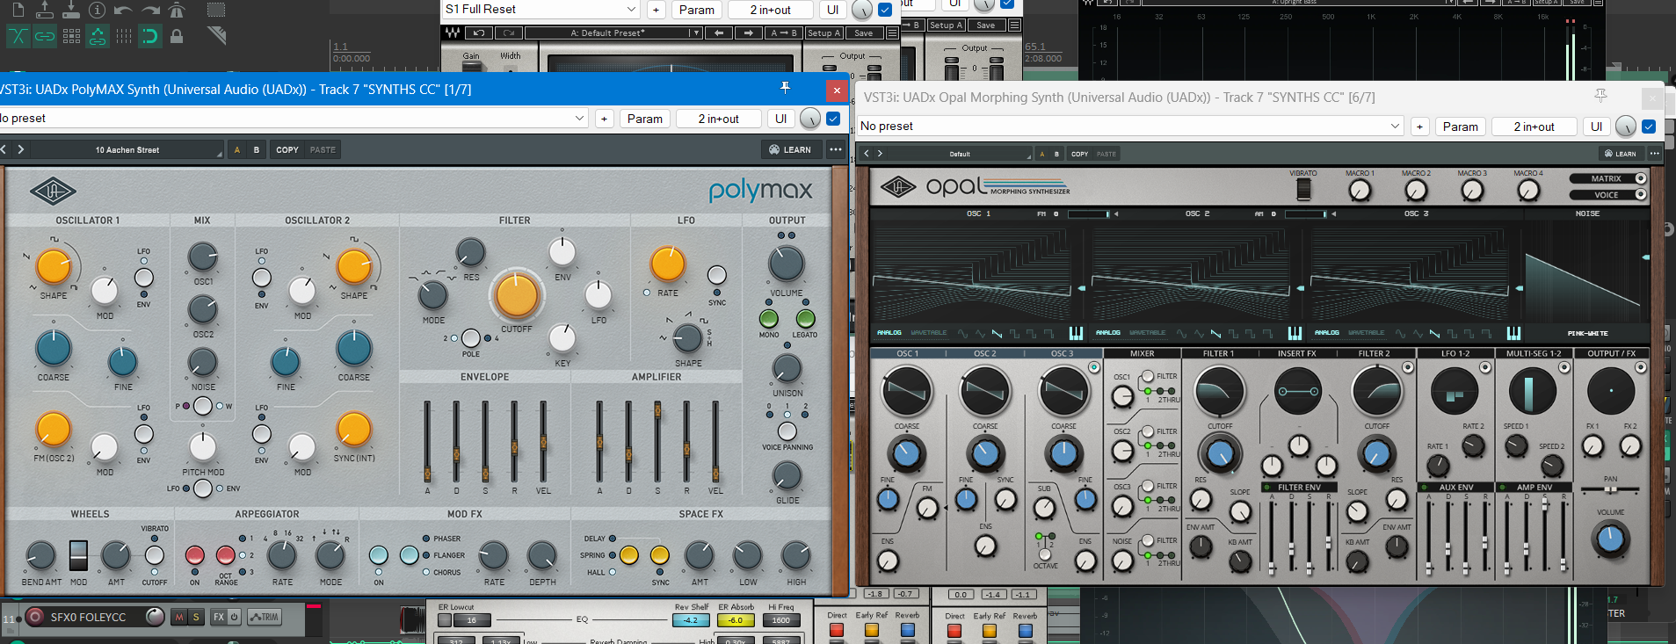The image size is (1676, 644).
Task: Go to next PolyMAX preset arrow
Action: point(21,149)
